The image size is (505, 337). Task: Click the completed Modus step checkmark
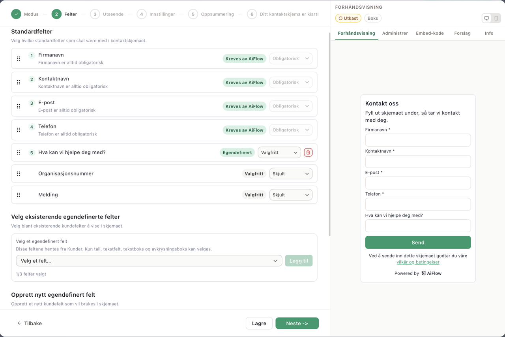click(16, 14)
